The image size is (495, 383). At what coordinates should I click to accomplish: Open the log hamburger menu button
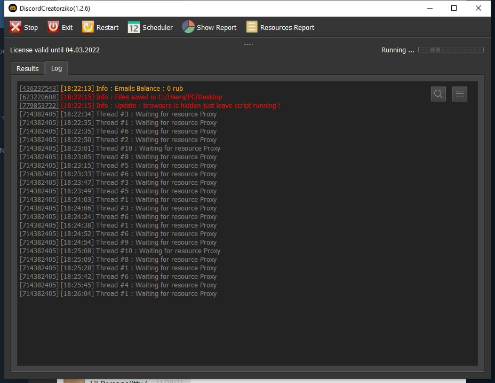click(459, 94)
